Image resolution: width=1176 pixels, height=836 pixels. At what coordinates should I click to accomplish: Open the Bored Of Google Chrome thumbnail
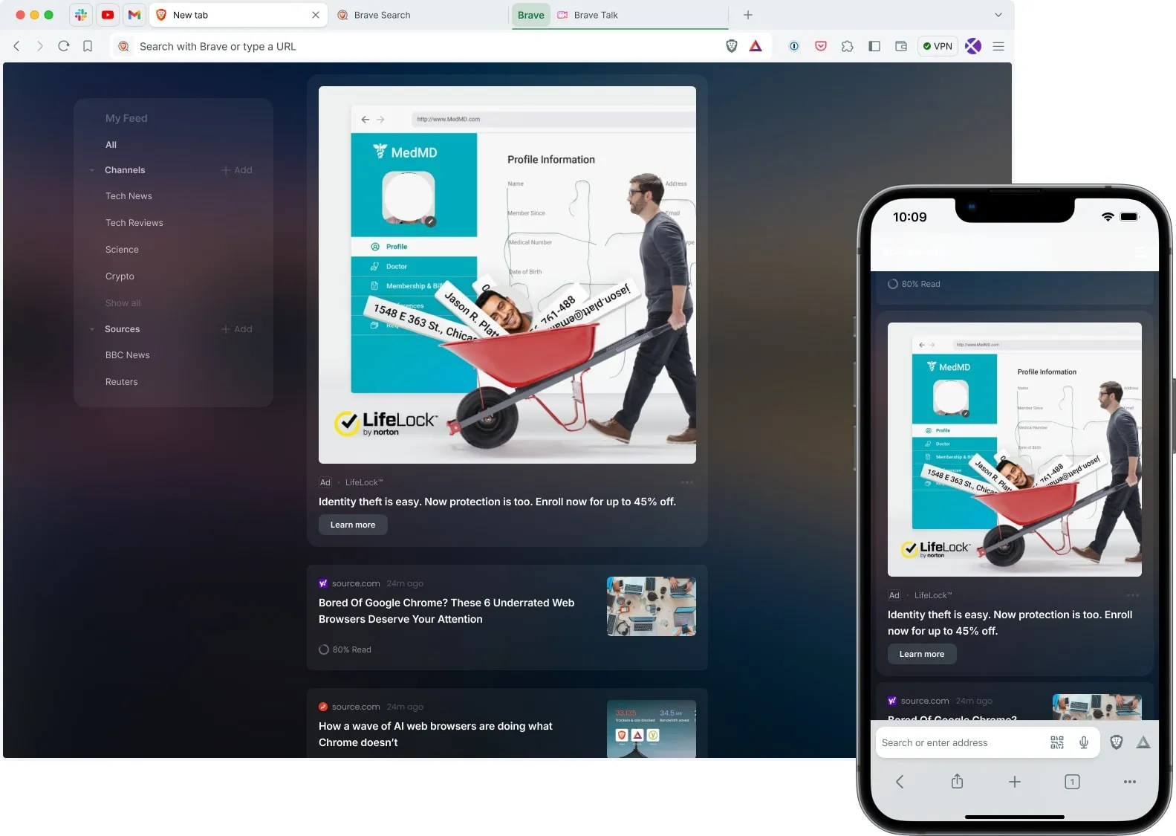click(x=652, y=606)
